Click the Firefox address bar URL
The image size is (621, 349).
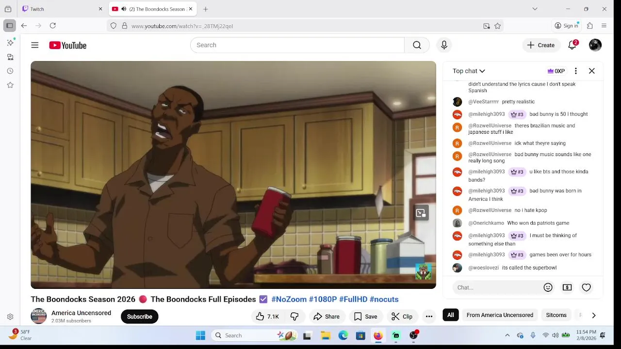pos(182,26)
